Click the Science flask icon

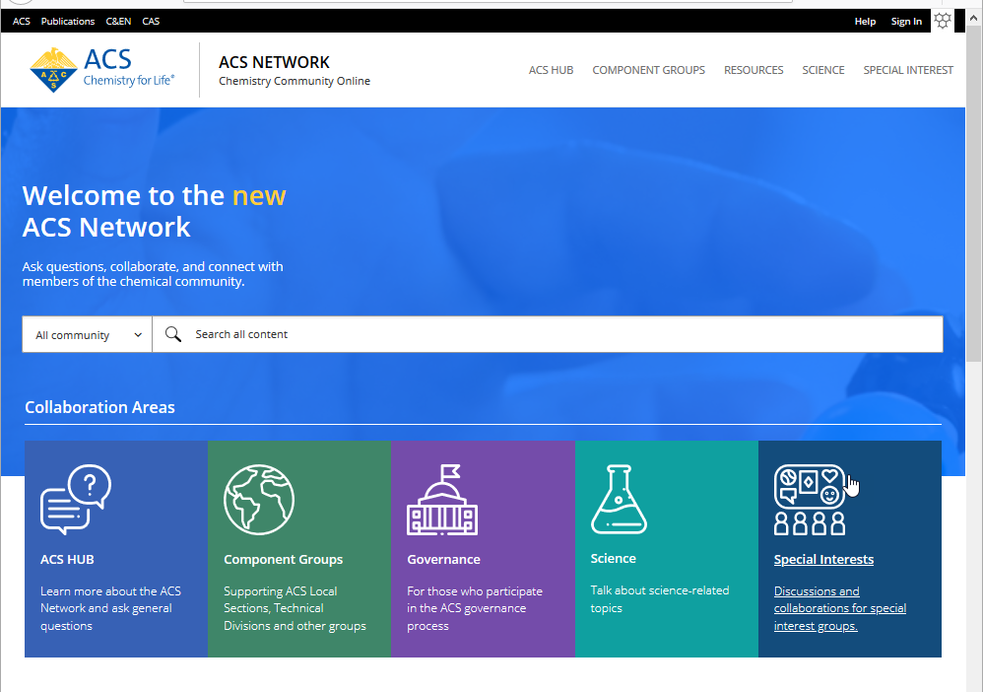619,499
